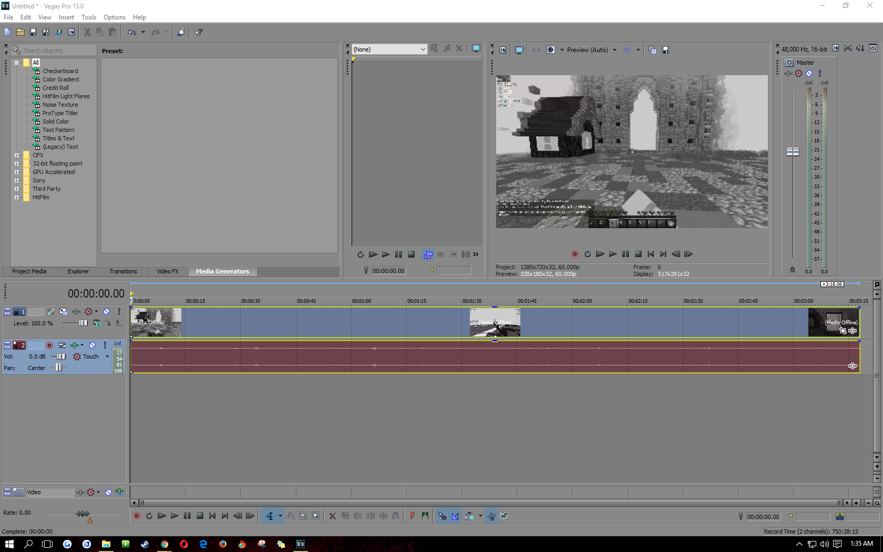Mute the Master bus output
The image size is (883, 552).
(x=809, y=73)
